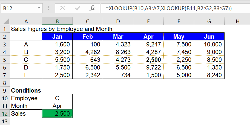Click cell with value 1,600
This screenshot has width=250, height=125.
click(57, 44)
